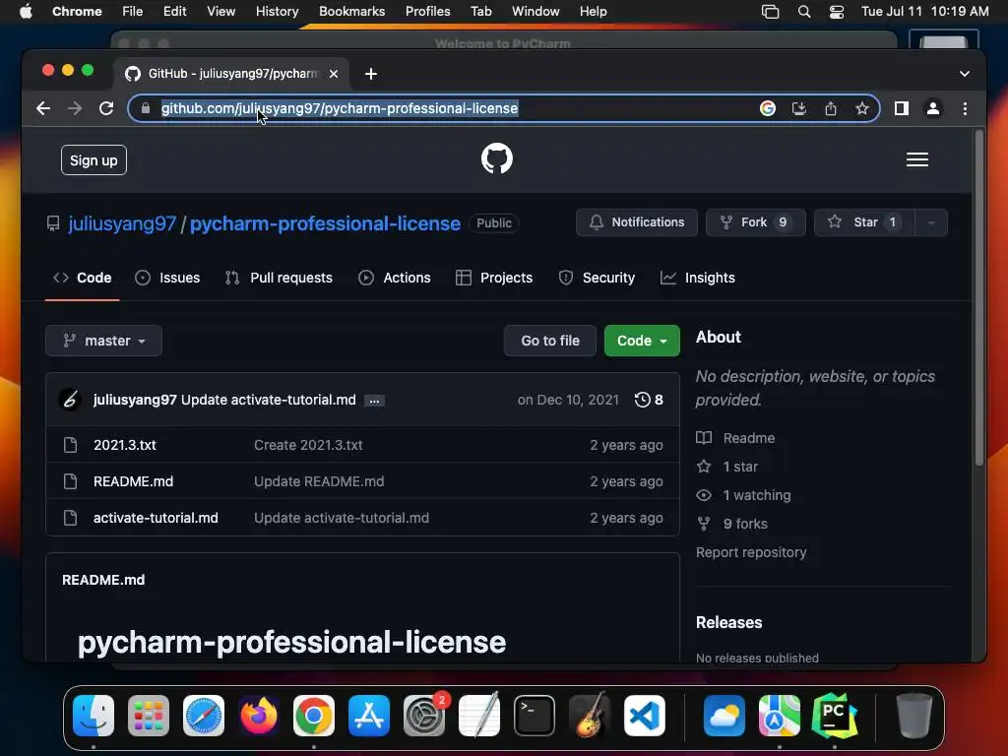Click the browser forward arrow
1008x756 pixels.
tap(75, 108)
